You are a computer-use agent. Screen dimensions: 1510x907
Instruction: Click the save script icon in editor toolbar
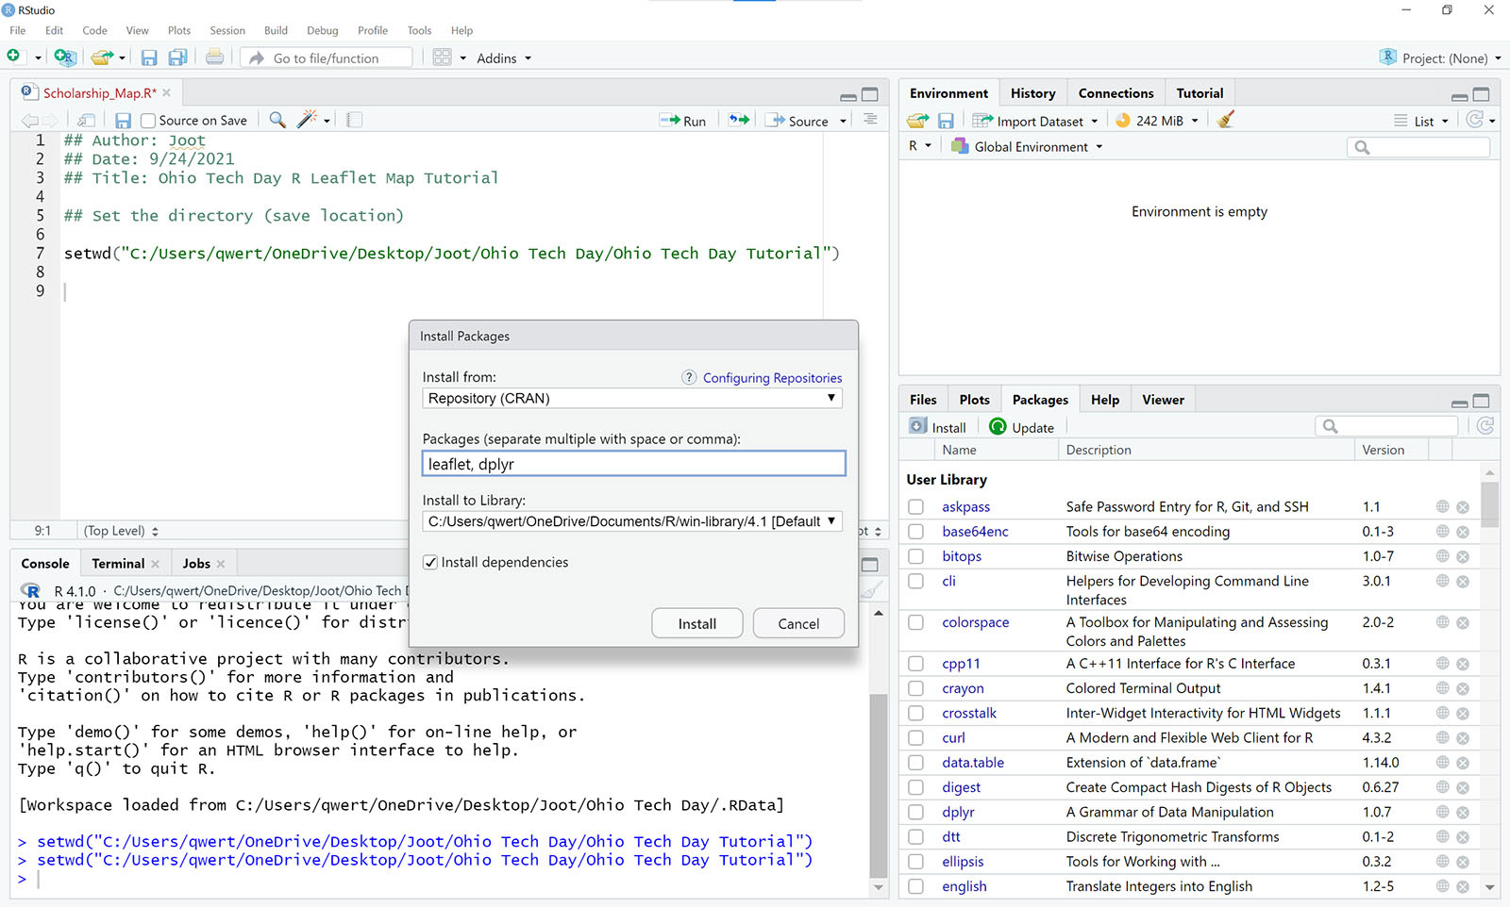coord(123,121)
